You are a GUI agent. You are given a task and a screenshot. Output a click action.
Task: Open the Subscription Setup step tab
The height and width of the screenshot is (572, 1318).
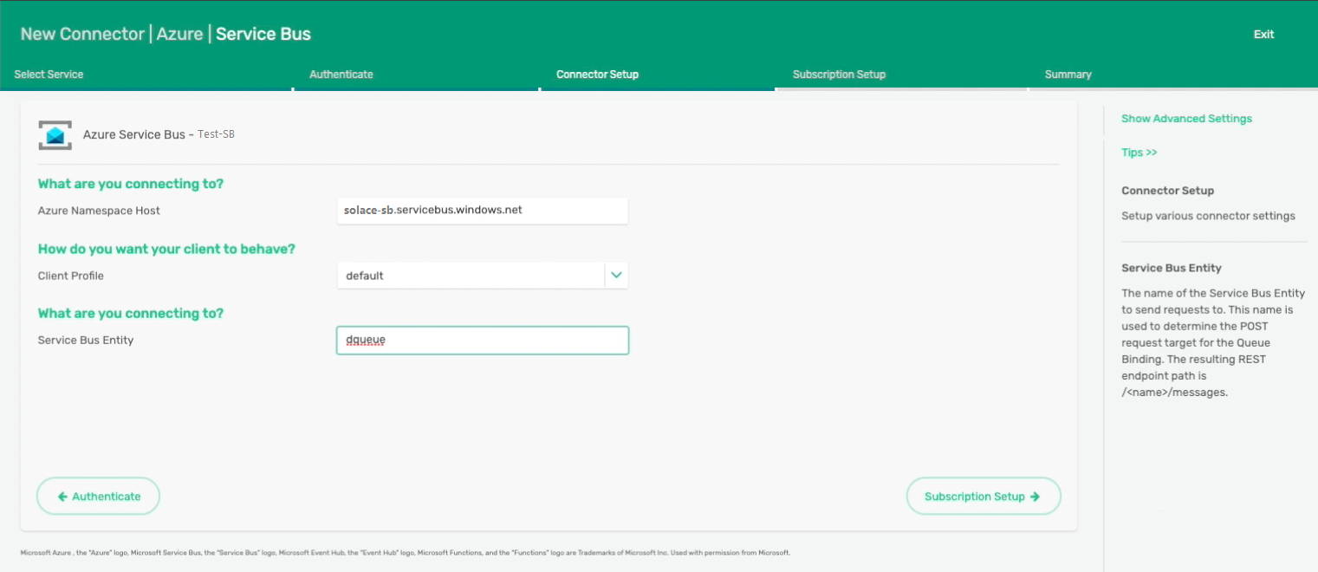[x=839, y=75]
